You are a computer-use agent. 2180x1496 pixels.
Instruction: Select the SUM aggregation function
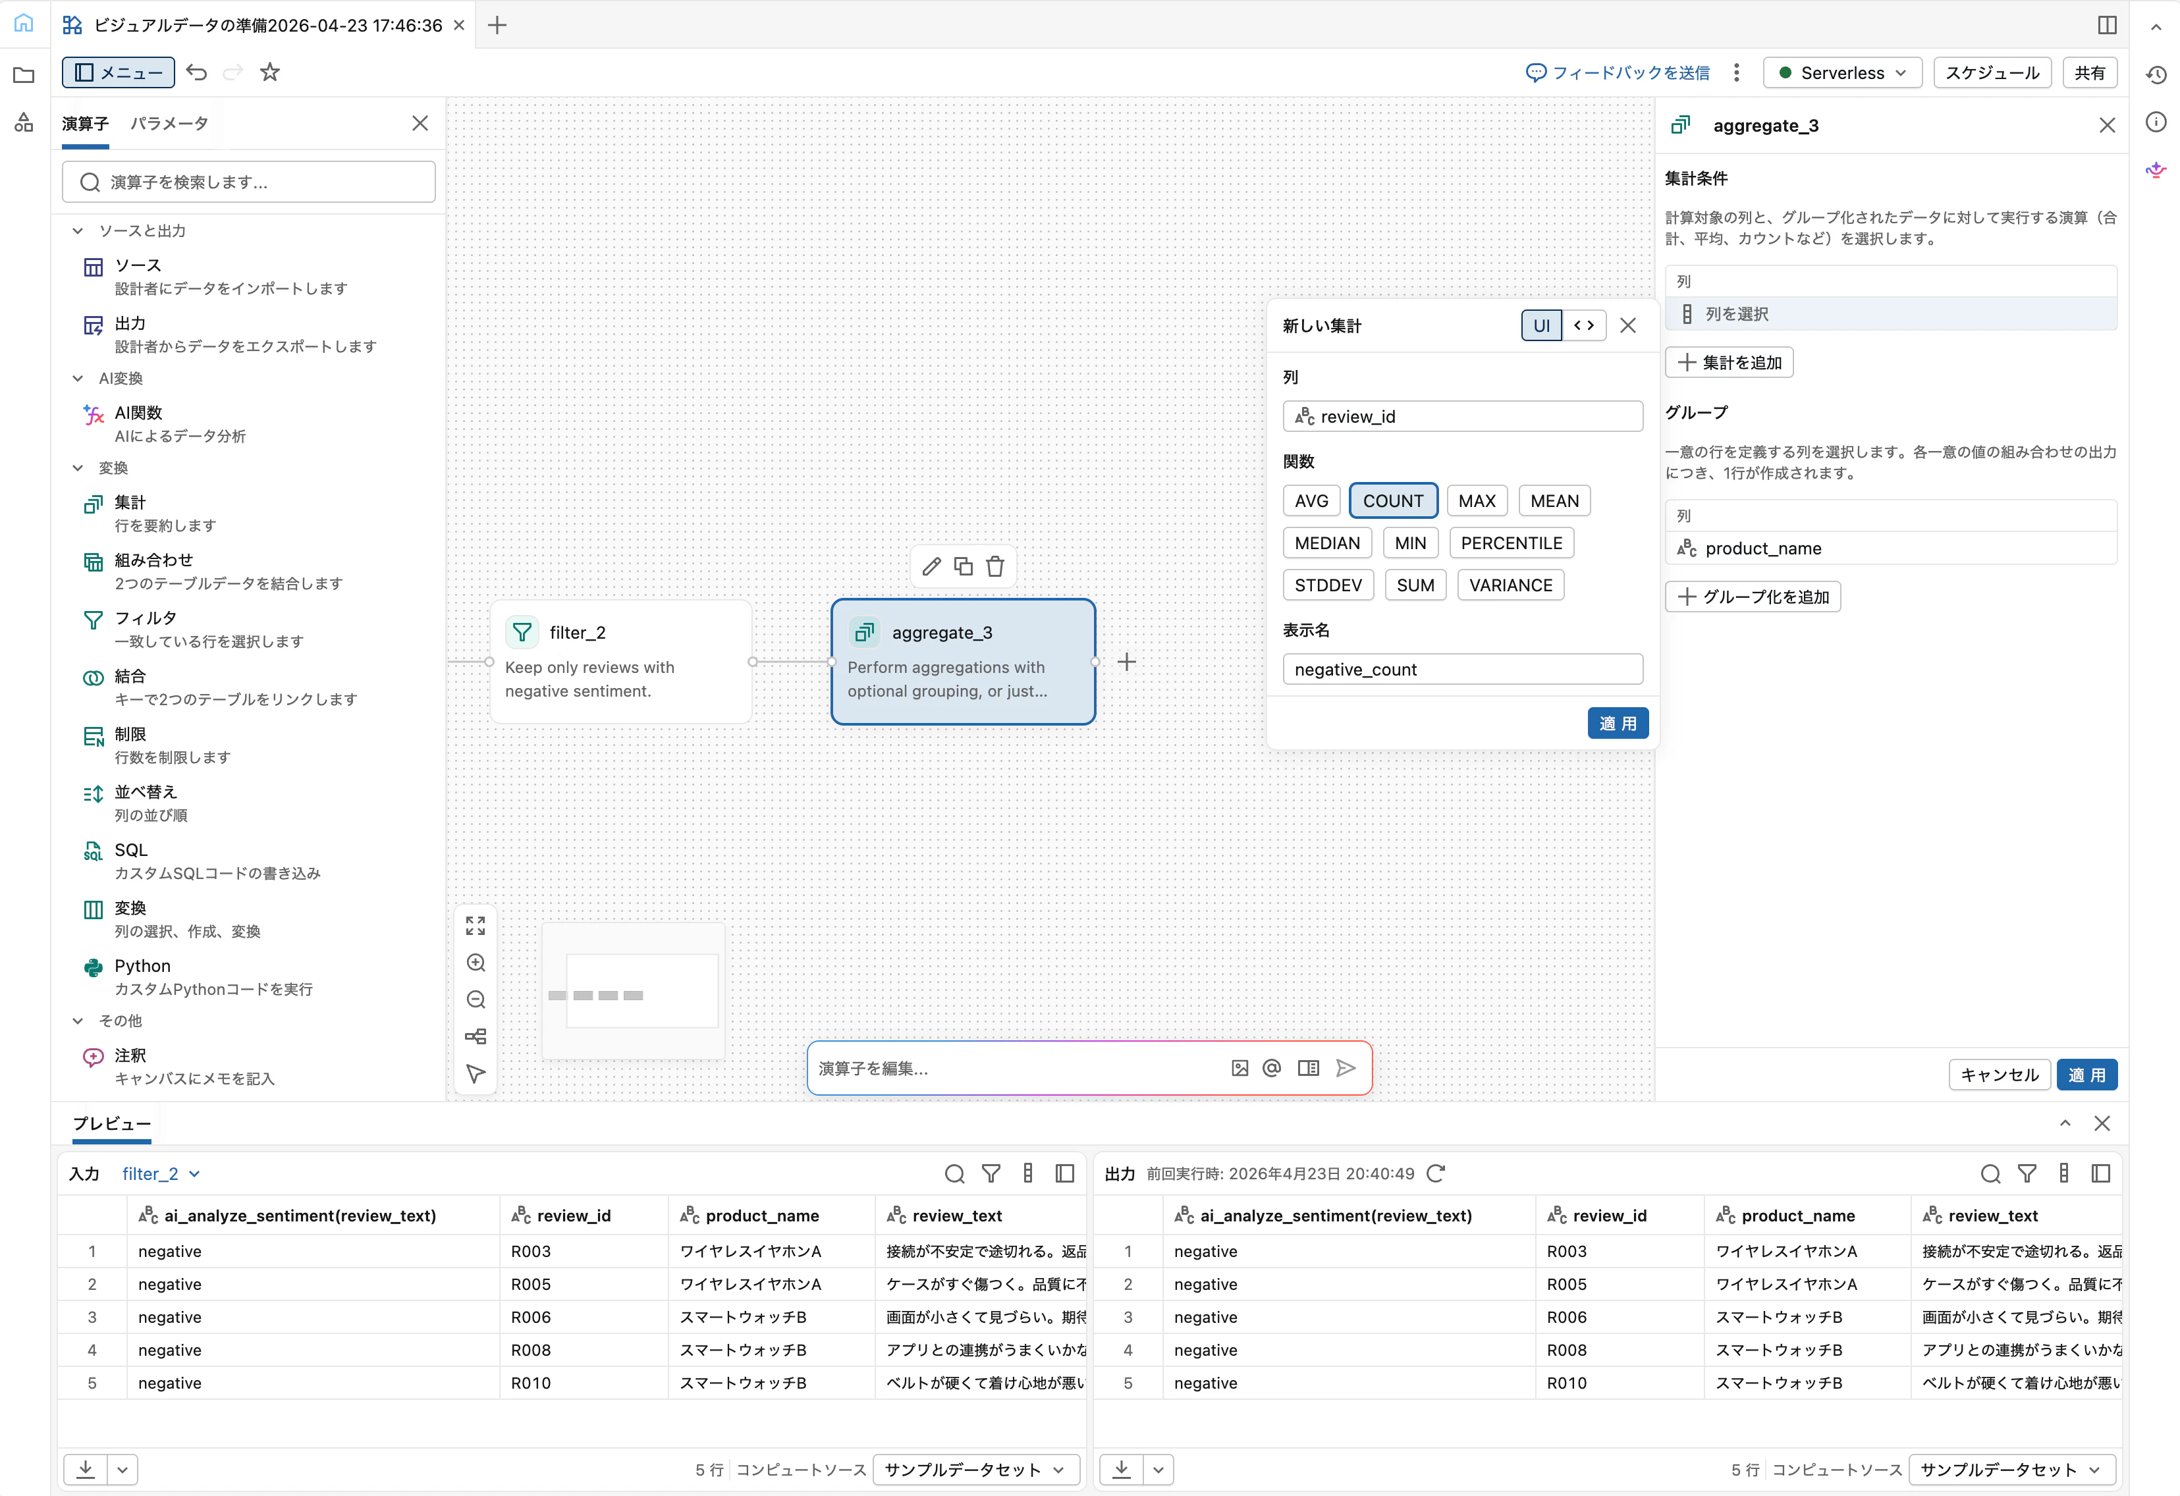tap(1415, 585)
